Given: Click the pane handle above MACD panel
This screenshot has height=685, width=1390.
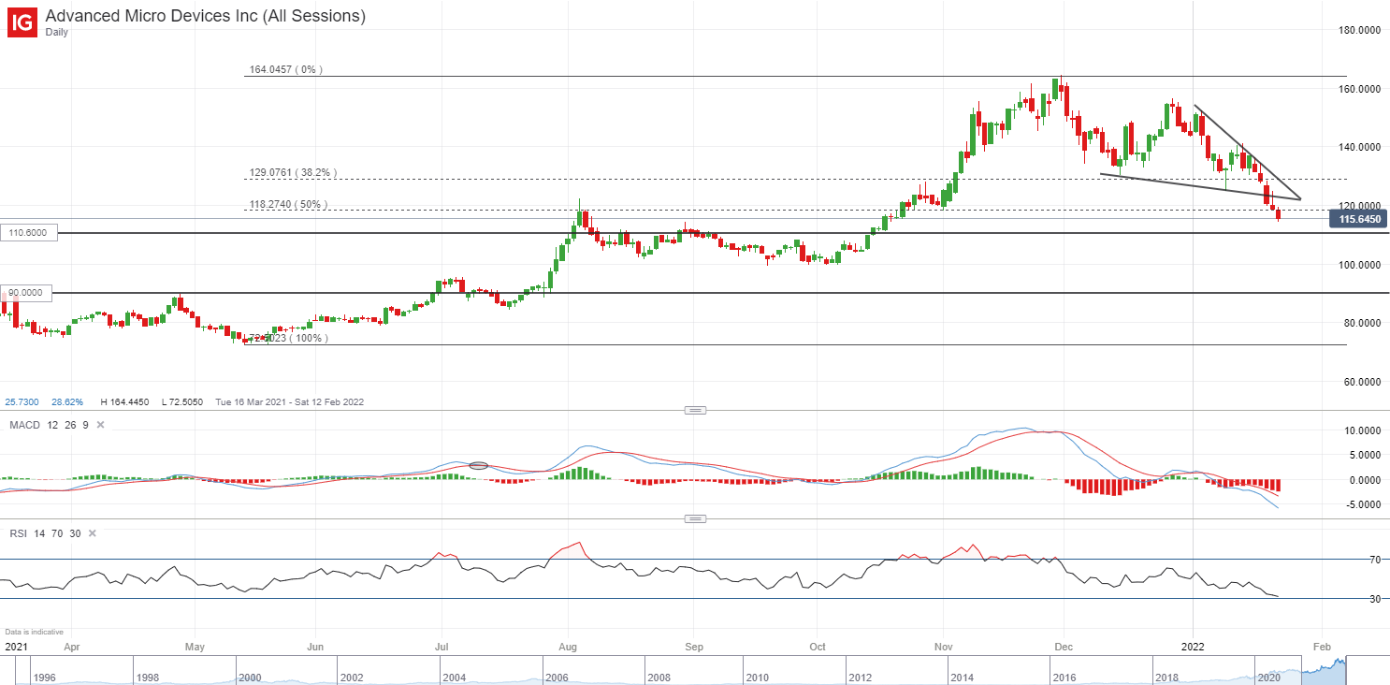Looking at the screenshot, I should (694, 410).
